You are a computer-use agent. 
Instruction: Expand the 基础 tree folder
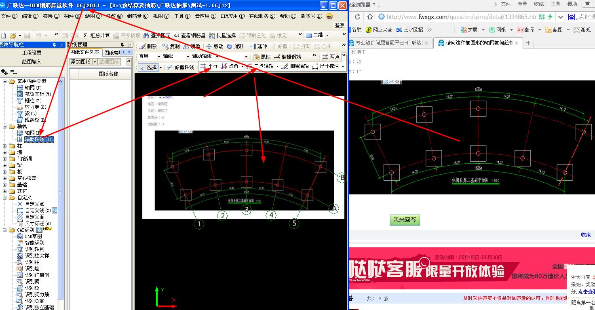click(x=4, y=185)
